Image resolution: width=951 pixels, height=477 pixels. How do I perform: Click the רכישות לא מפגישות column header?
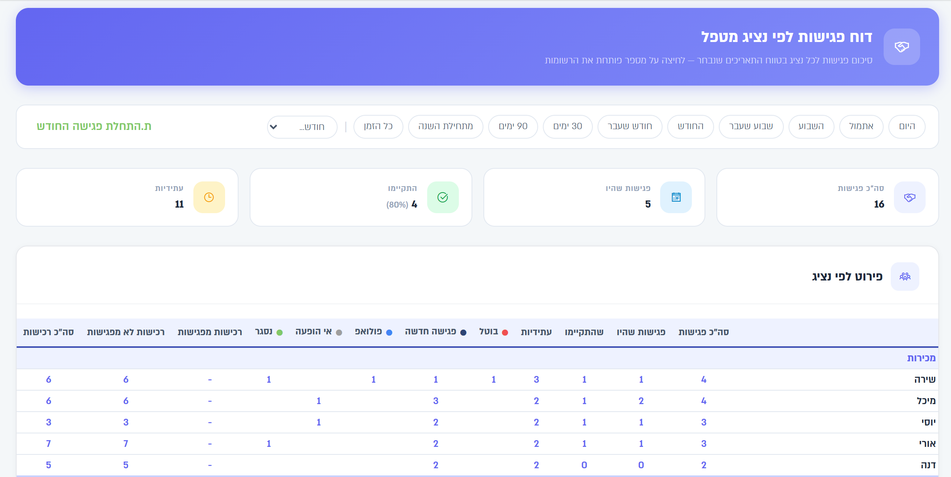[x=126, y=332]
